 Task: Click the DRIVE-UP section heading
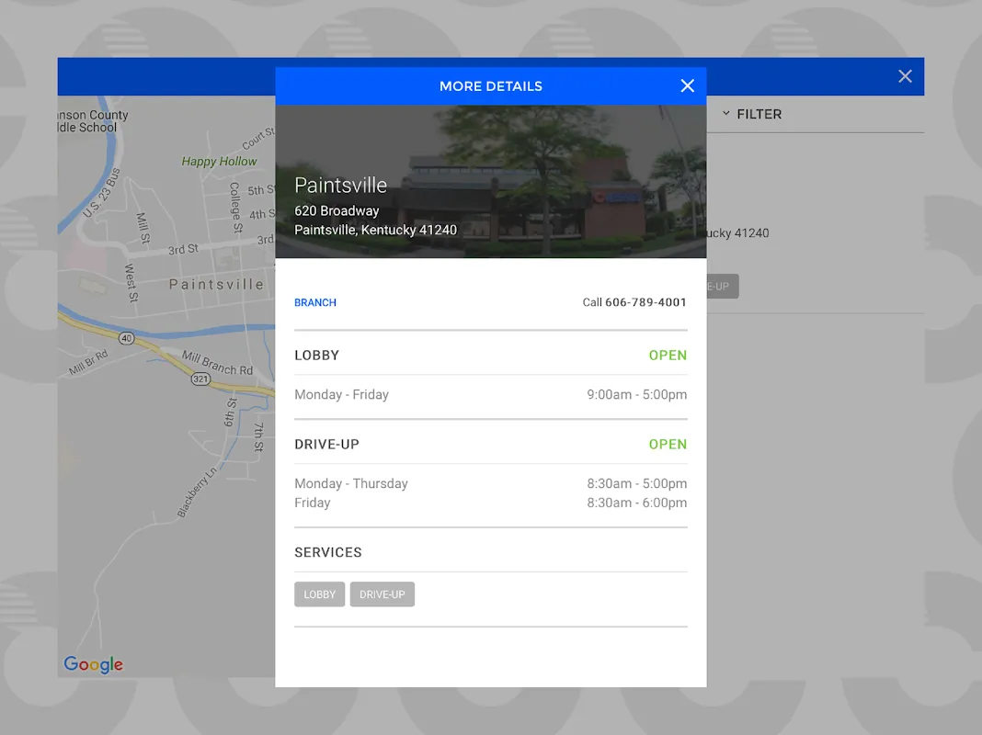click(327, 444)
